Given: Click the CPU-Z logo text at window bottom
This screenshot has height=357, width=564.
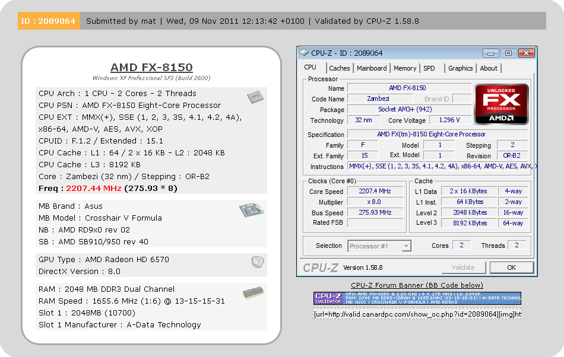Looking at the screenshot, I should [321, 268].
